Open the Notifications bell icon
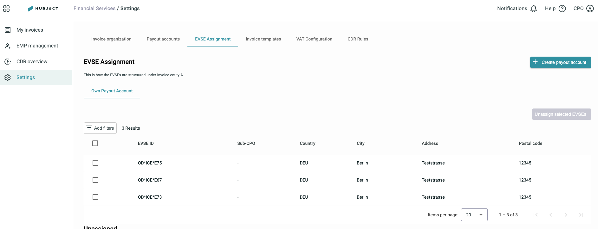Image resolution: width=598 pixels, height=229 pixels. point(534,9)
